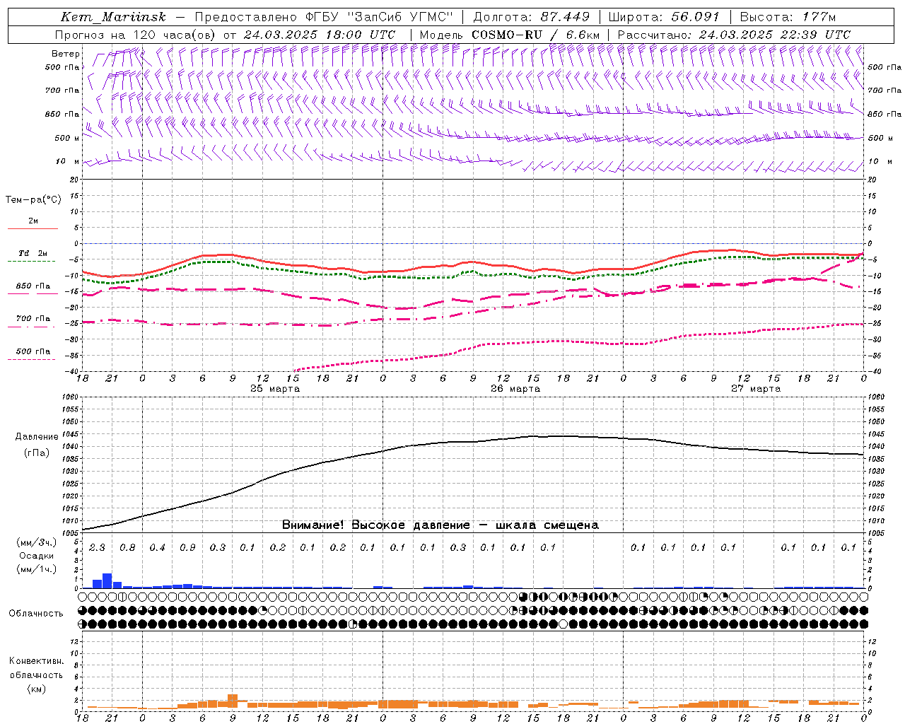The height and width of the screenshot is (724, 905).
Task: Click the Td 2м legend entry
Action: 33,253
